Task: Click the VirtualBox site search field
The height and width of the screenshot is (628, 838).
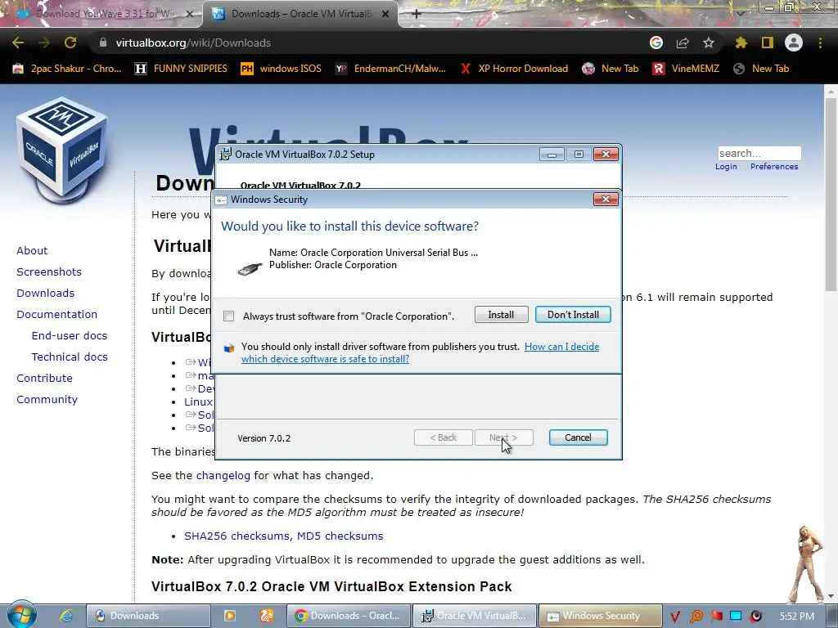Action: [759, 153]
